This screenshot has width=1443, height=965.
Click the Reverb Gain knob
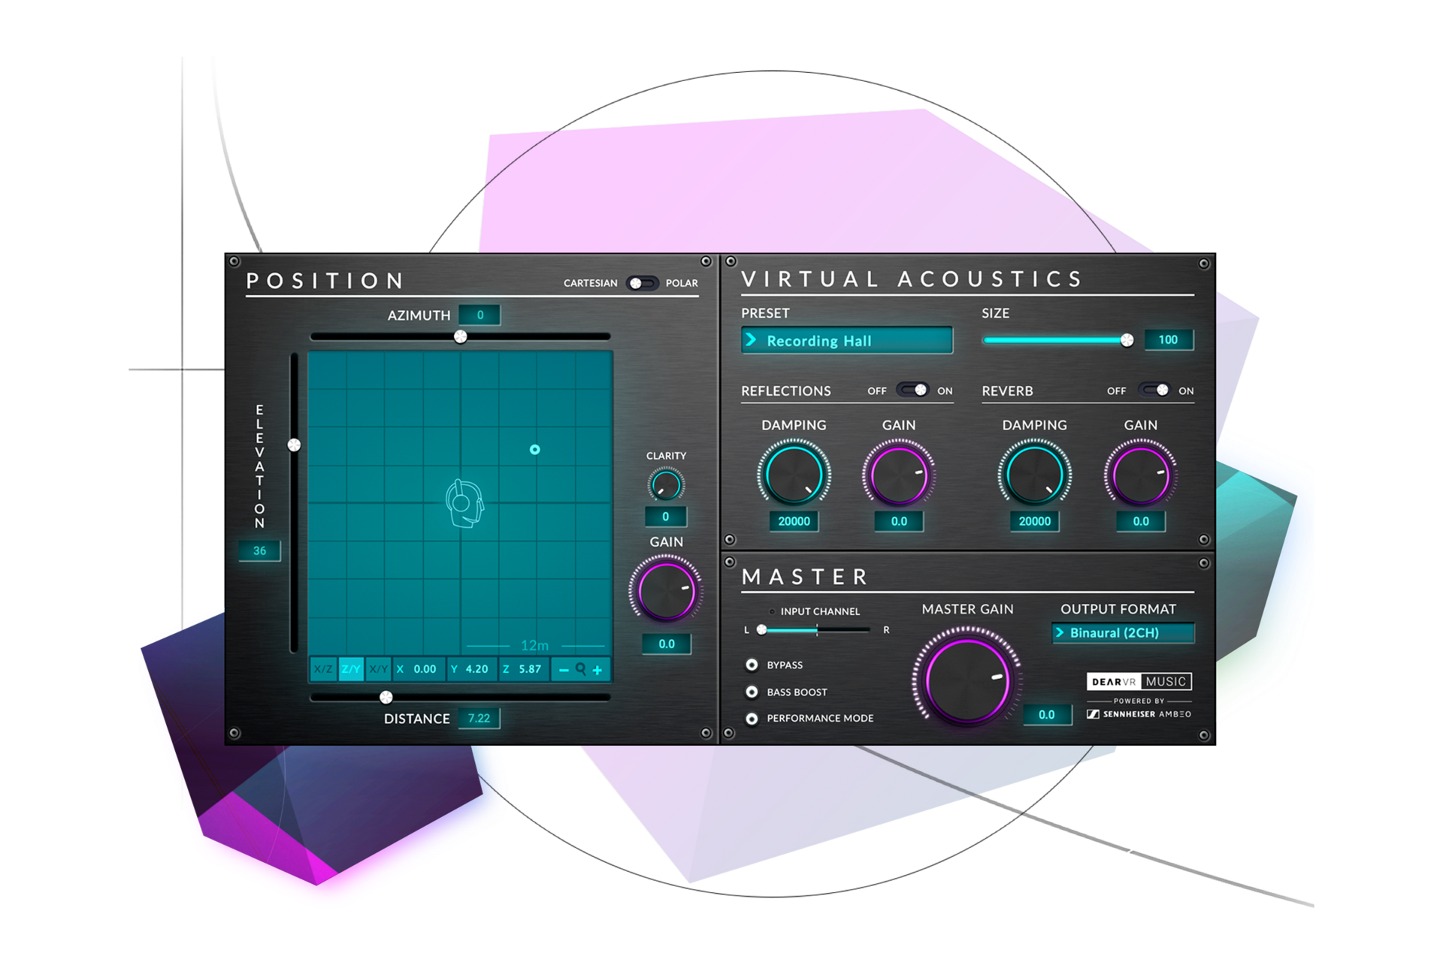click(1140, 475)
